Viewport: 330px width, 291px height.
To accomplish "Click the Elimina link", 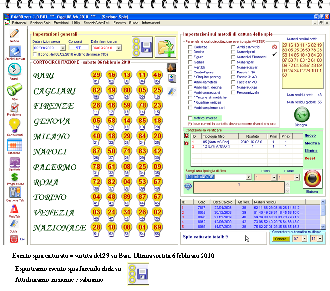I will (x=311, y=151).
